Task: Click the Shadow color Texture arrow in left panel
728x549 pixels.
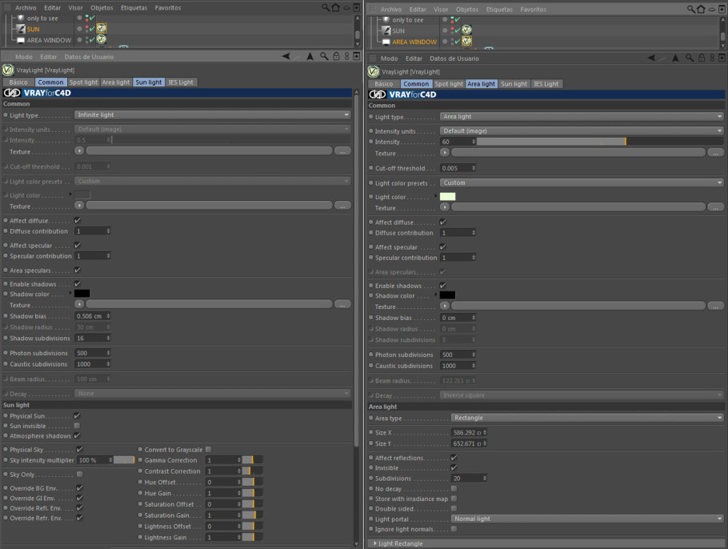Action: point(79,304)
